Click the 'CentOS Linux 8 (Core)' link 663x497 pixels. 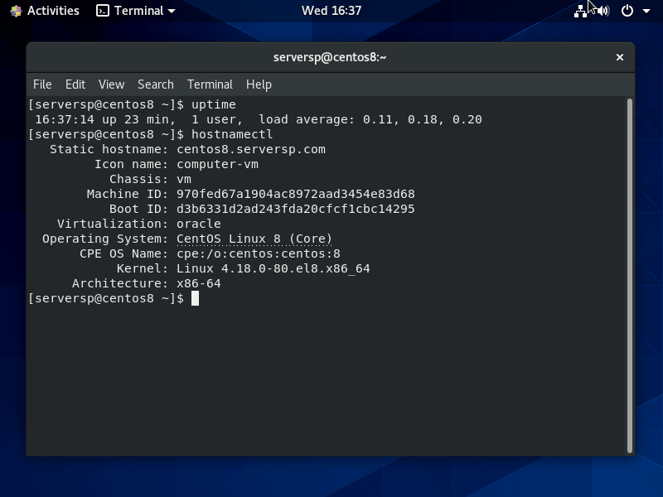pyautogui.click(x=254, y=239)
